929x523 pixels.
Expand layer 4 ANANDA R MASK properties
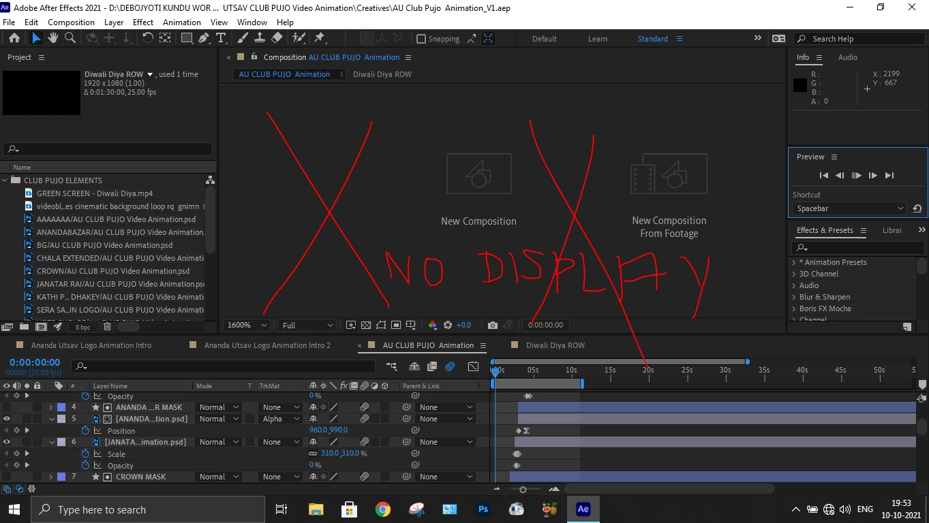50,407
